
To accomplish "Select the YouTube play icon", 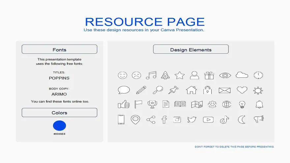I will click(208, 120).
